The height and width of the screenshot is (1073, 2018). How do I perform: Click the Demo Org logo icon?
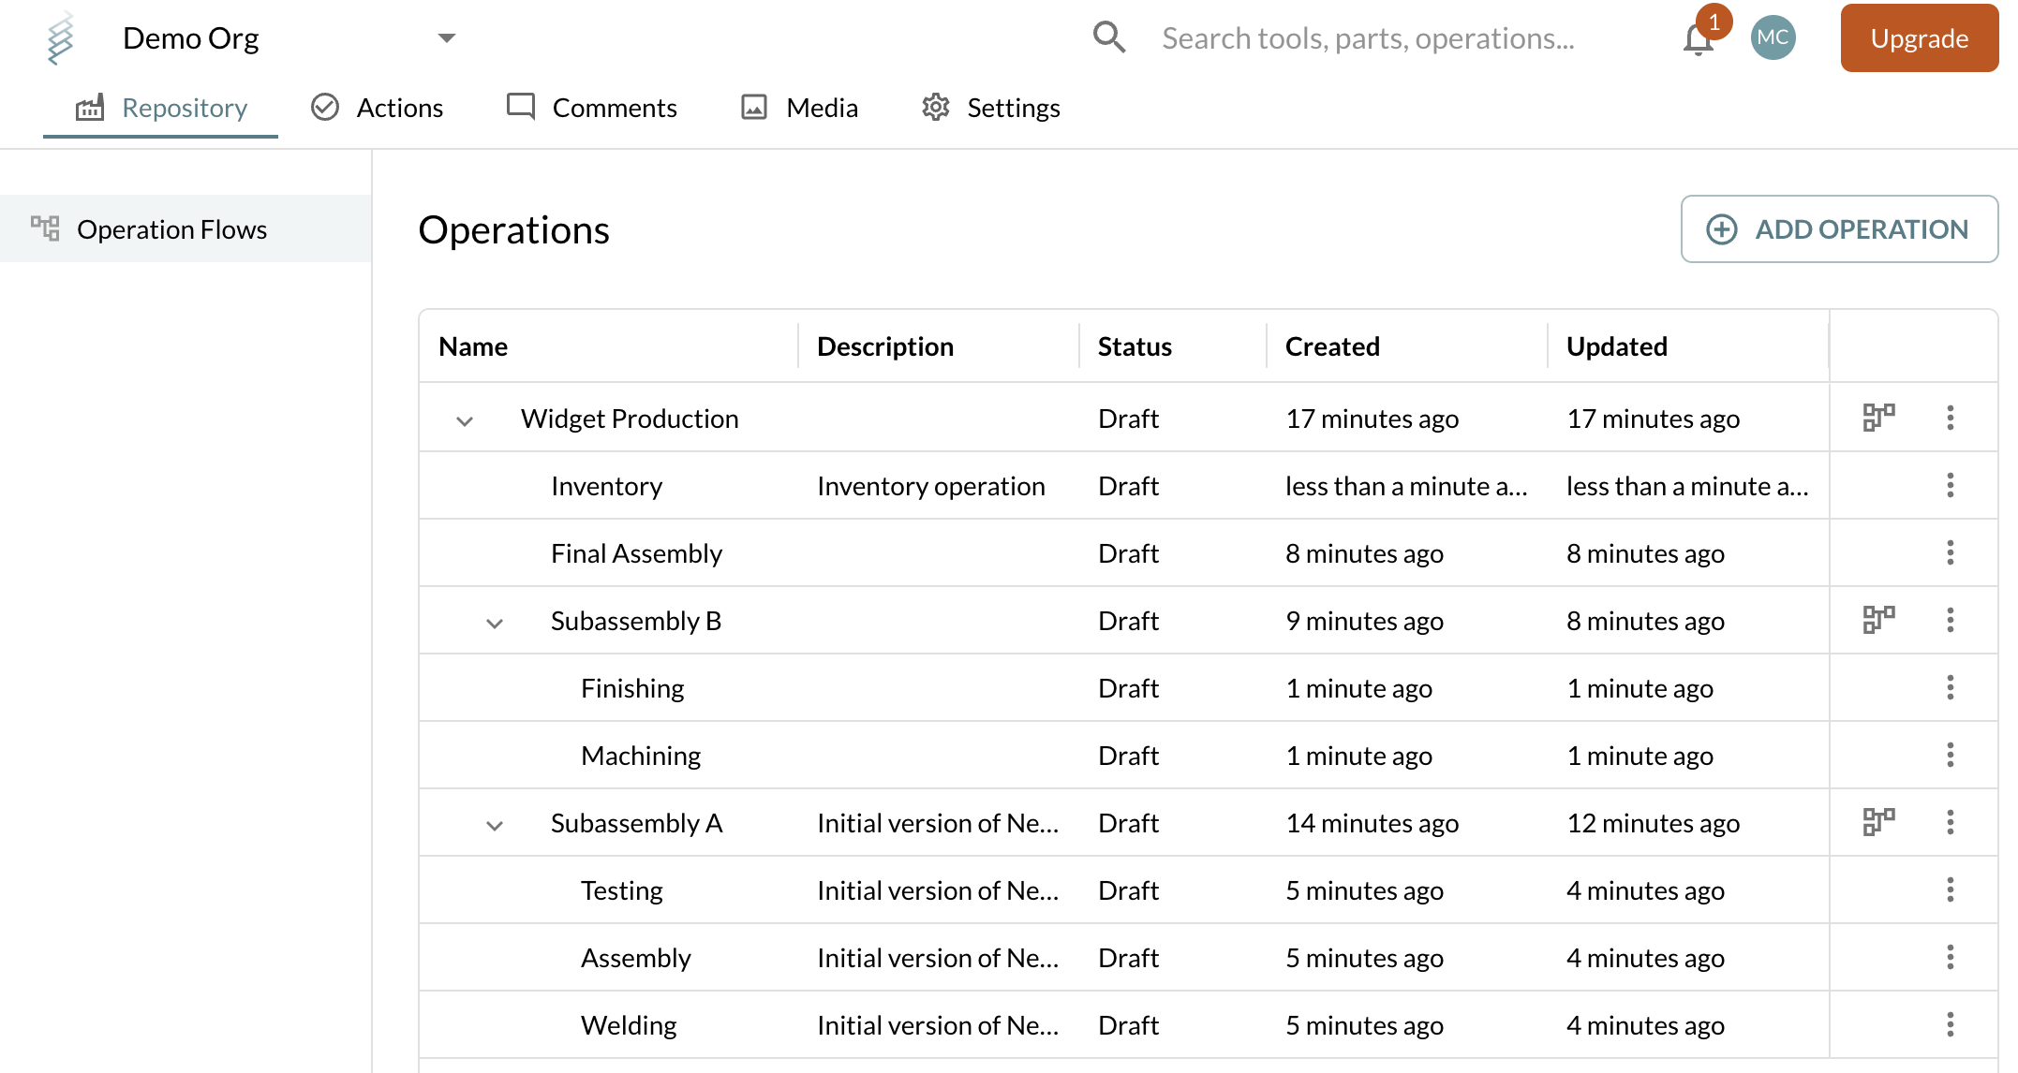pyautogui.click(x=58, y=37)
